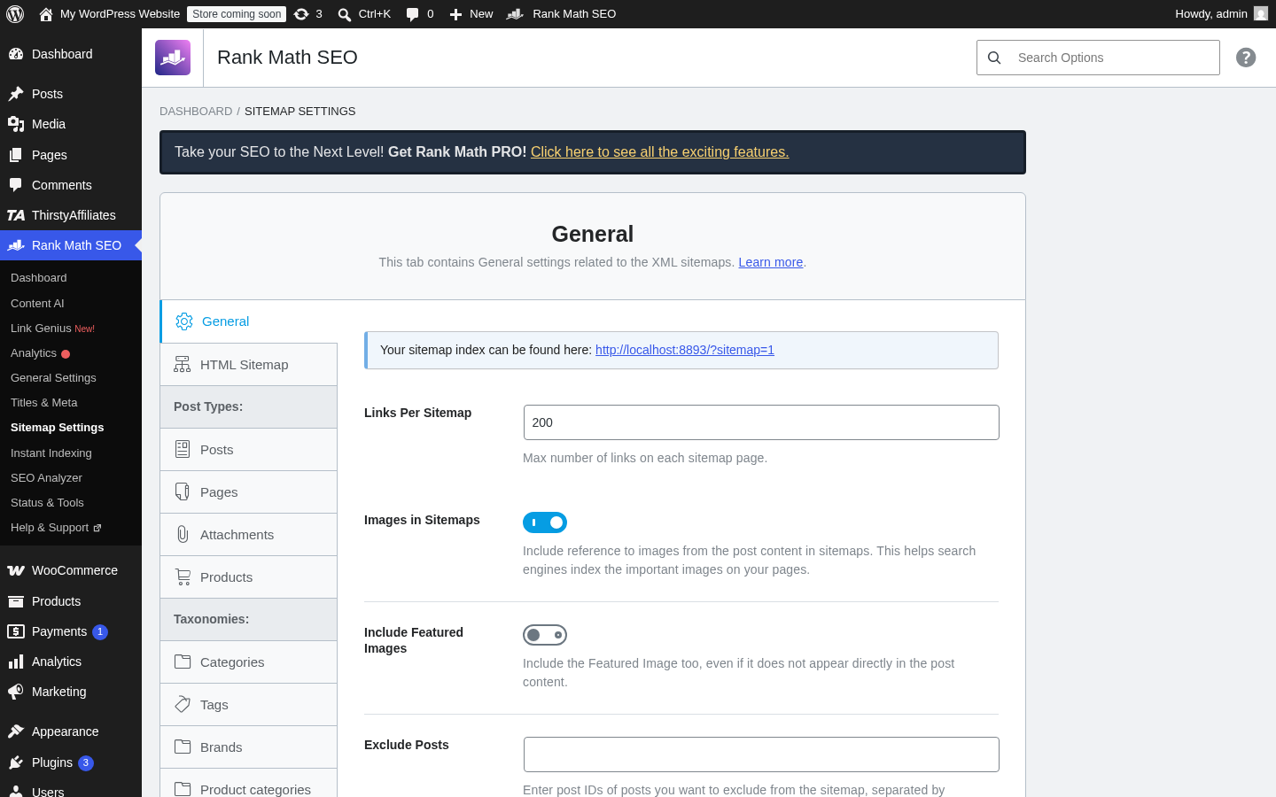
Task: Click the Pages icon in left admin menu
Action: click(16, 155)
